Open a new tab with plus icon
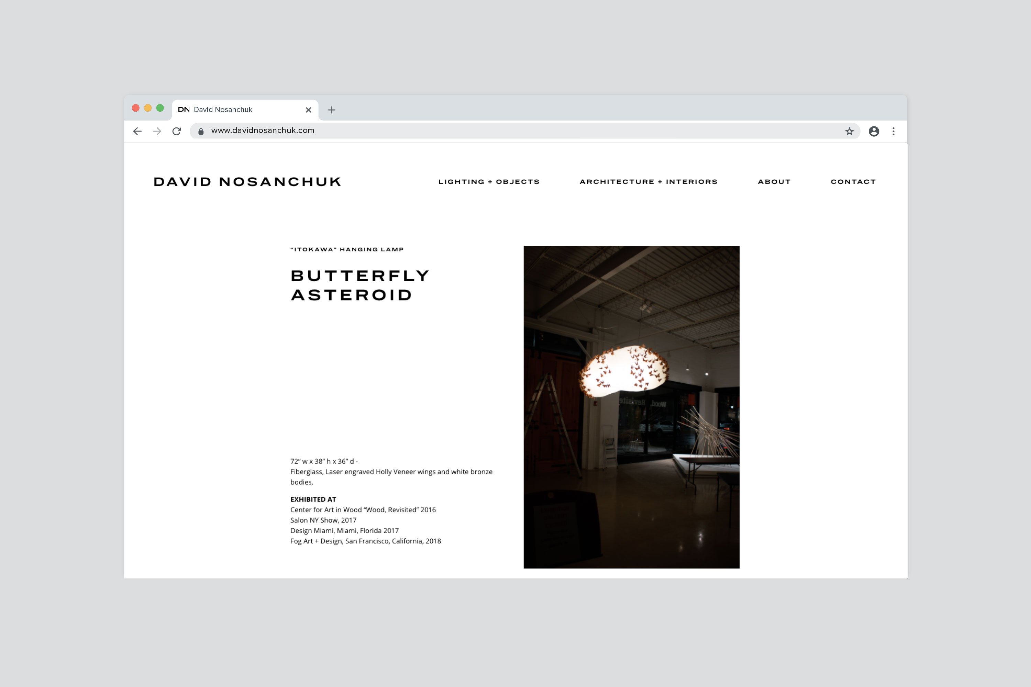Image resolution: width=1031 pixels, height=687 pixels. (x=332, y=110)
